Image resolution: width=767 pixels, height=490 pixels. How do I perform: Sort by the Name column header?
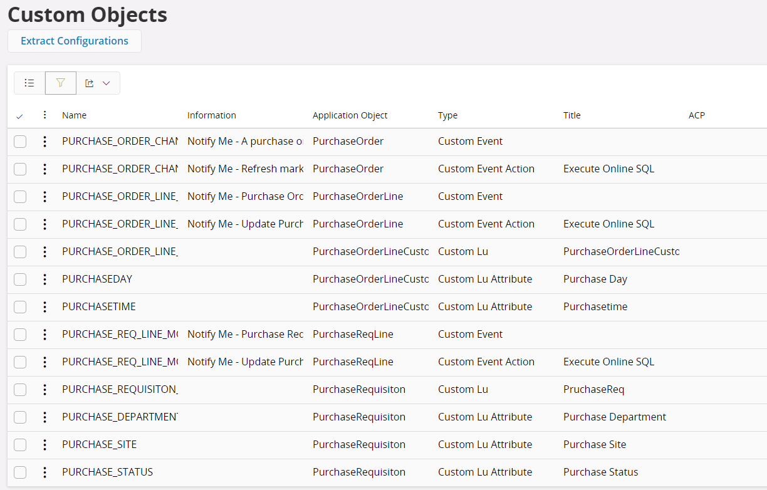point(75,115)
